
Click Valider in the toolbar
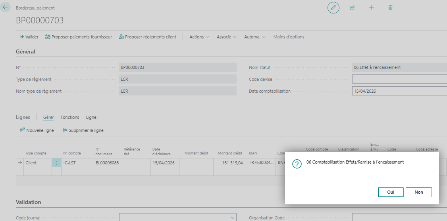(29, 37)
